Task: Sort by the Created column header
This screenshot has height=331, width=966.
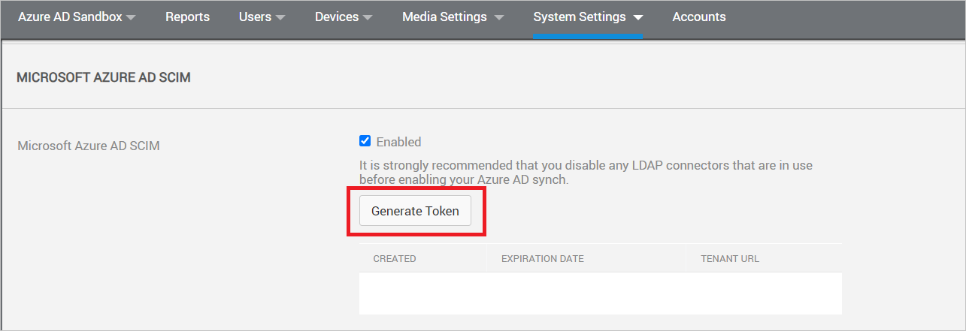Action: pyautogui.click(x=395, y=259)
